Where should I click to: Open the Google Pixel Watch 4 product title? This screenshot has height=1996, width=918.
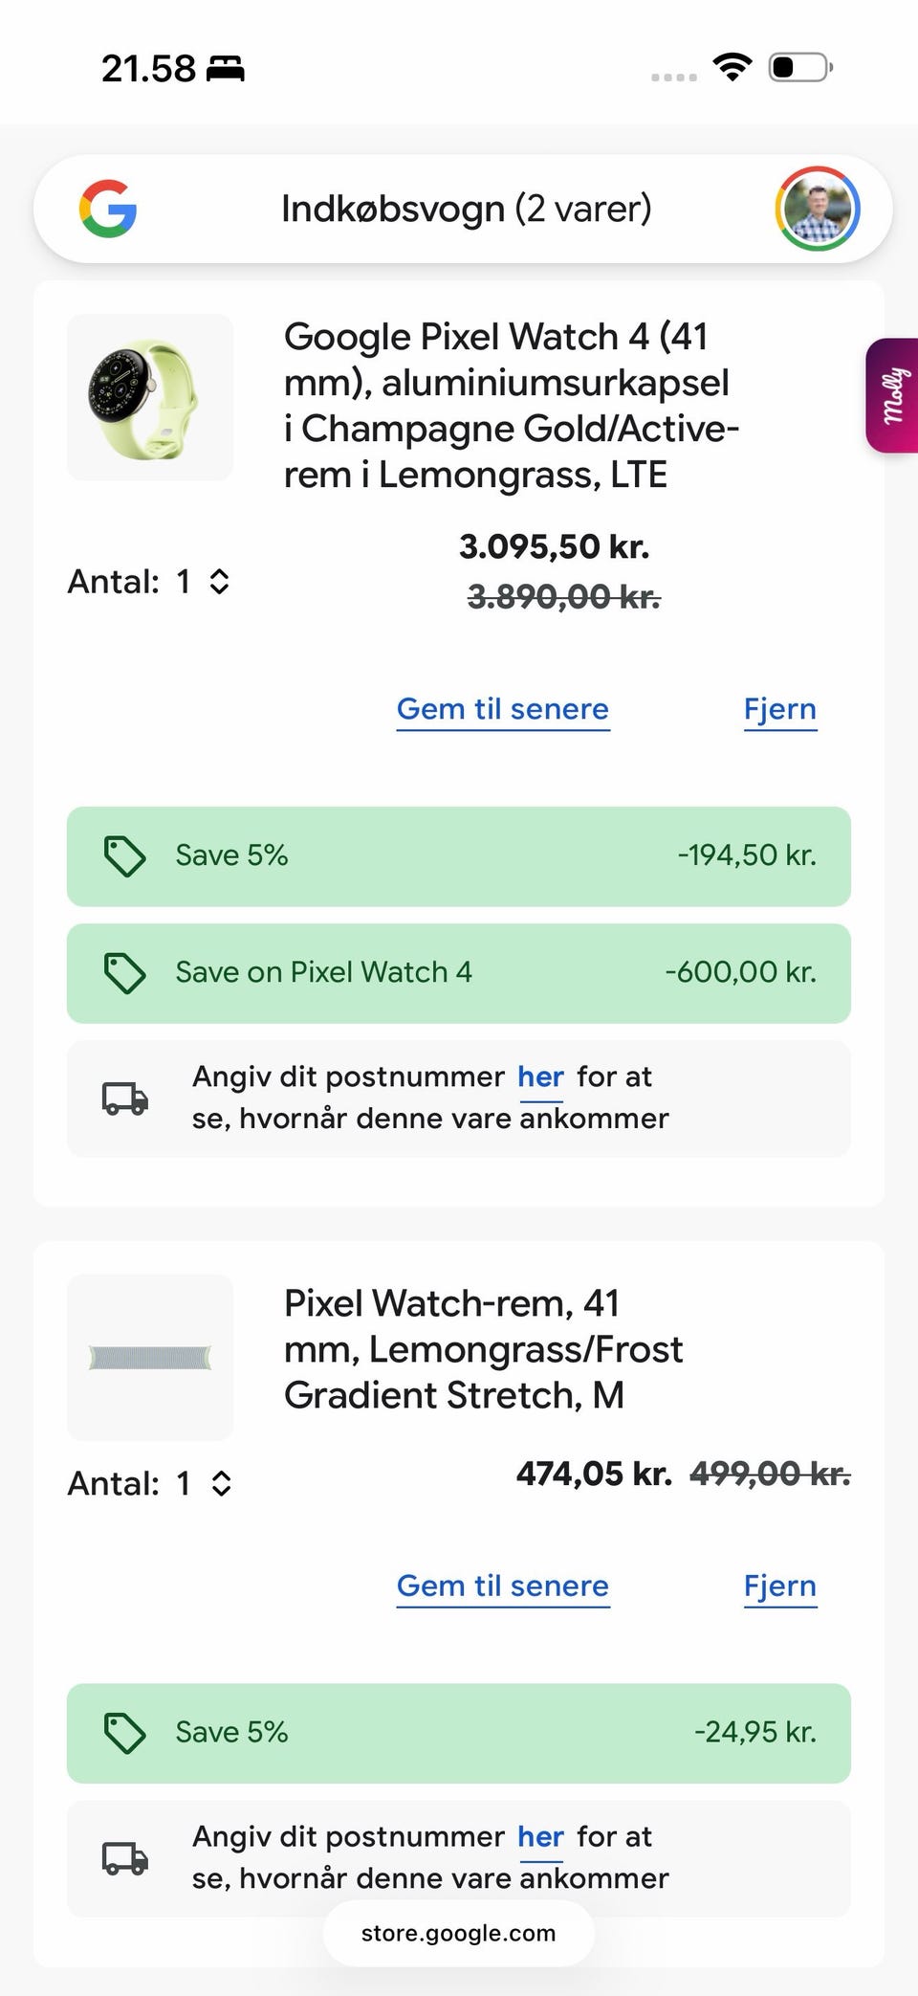[511, 406]
